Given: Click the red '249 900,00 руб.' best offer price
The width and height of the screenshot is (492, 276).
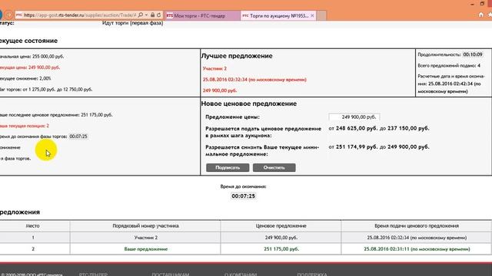Looking at the screenshot, I should [x=220, y=90].
